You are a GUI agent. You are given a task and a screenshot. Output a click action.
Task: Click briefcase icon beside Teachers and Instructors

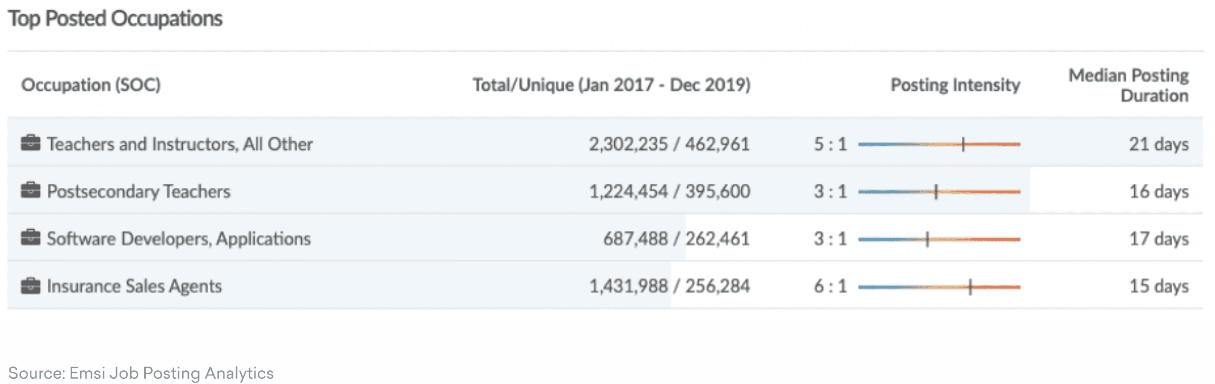click(30, 143)
